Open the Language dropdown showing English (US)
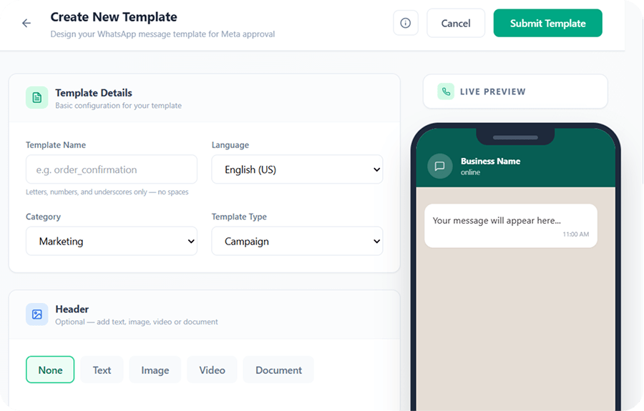Screen dimensions: 644x411 [297, 169]
